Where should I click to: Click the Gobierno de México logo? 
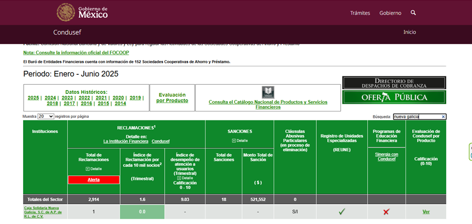point(82,13)
